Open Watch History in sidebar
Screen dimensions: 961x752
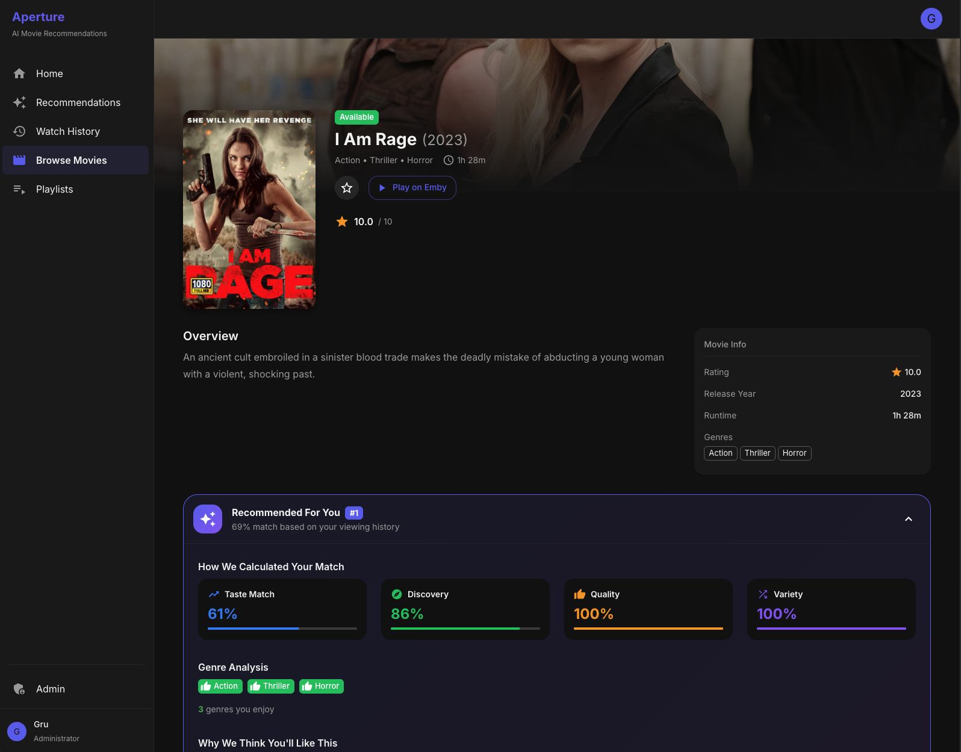pos(76,131)
